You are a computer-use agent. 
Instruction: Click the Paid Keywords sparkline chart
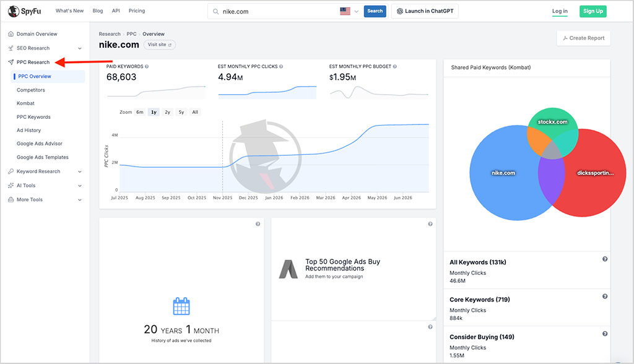click(x=156, y=92)
